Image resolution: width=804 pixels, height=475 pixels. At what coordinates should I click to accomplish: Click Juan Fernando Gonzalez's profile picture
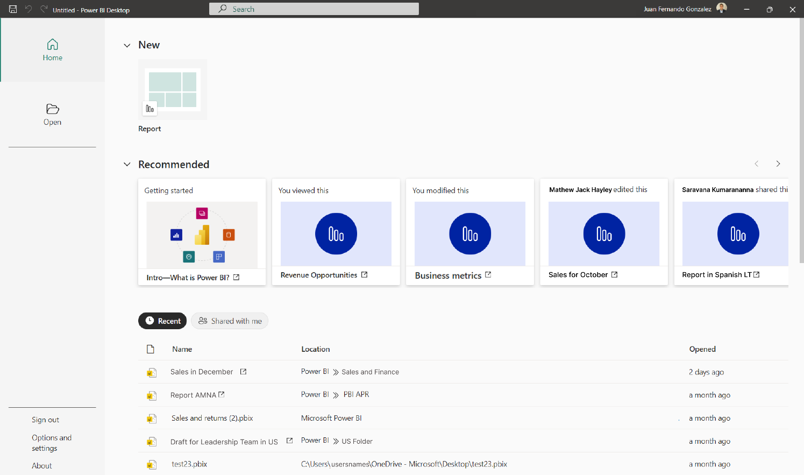pyautogui.click(x=722, y=8)
